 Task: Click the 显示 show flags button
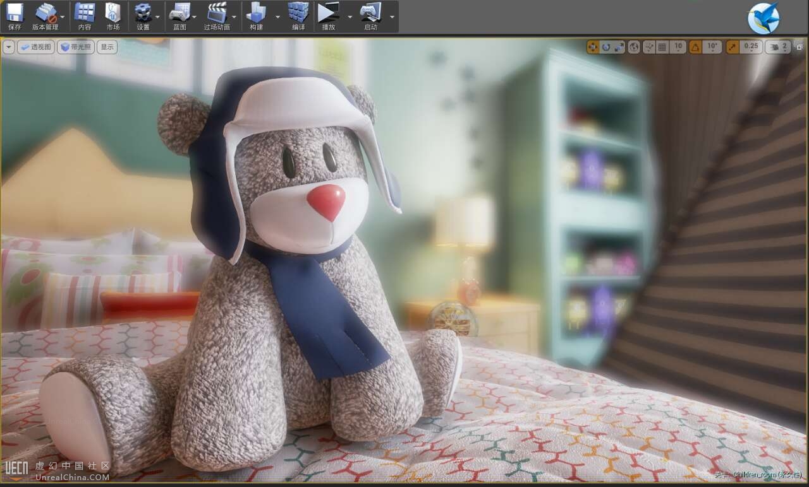(x=107, y=47)
